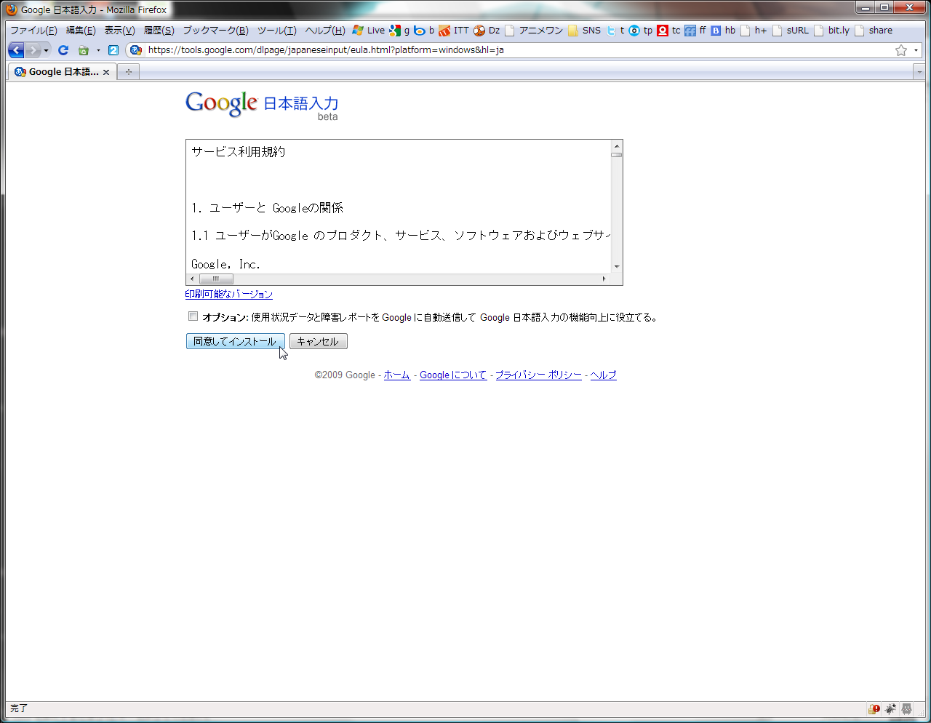The image size is (931, 723).
Task: Open the sURL bookmark
Action: click(791, 31)
